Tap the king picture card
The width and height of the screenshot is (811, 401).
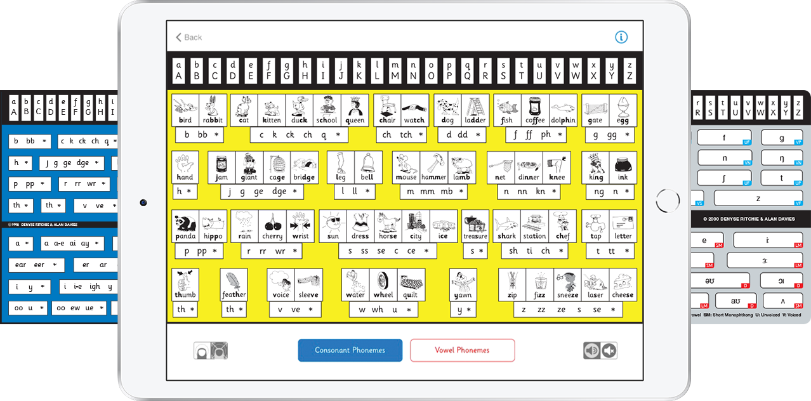click(596, 167)
